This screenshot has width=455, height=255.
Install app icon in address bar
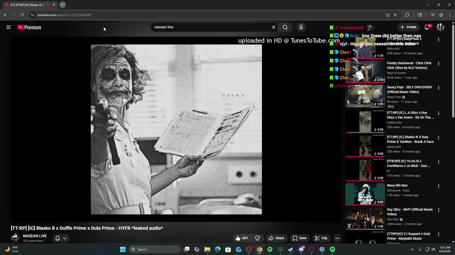coord(387,15)
